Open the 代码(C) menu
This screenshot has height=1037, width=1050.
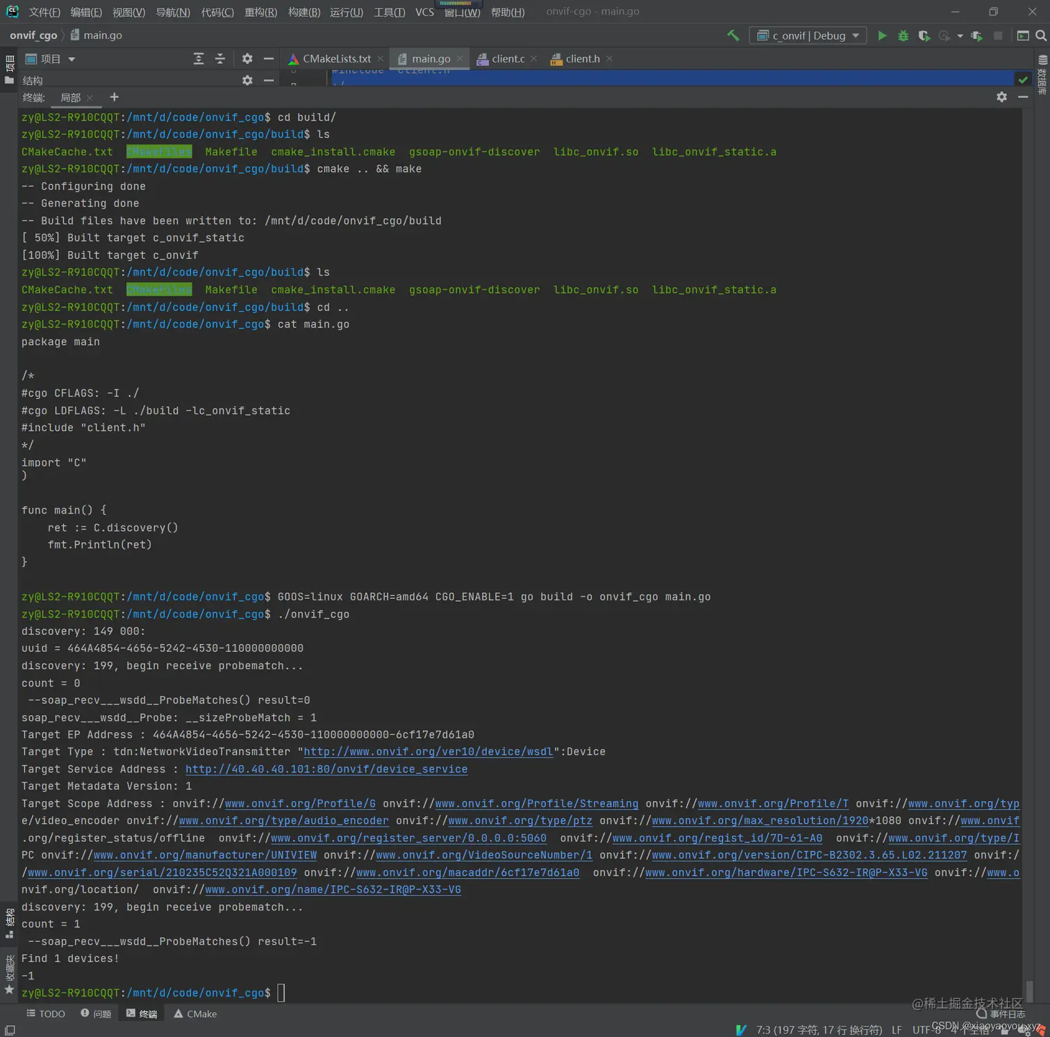pos(217,12)
